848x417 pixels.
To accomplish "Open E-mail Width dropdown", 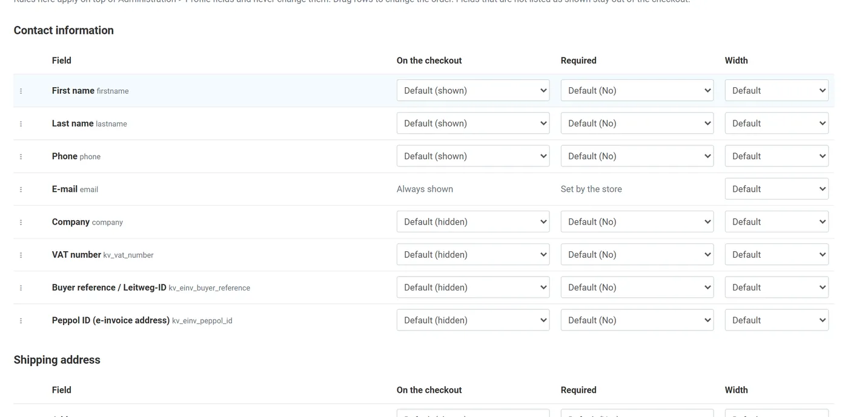I will (x=777, y=189).
